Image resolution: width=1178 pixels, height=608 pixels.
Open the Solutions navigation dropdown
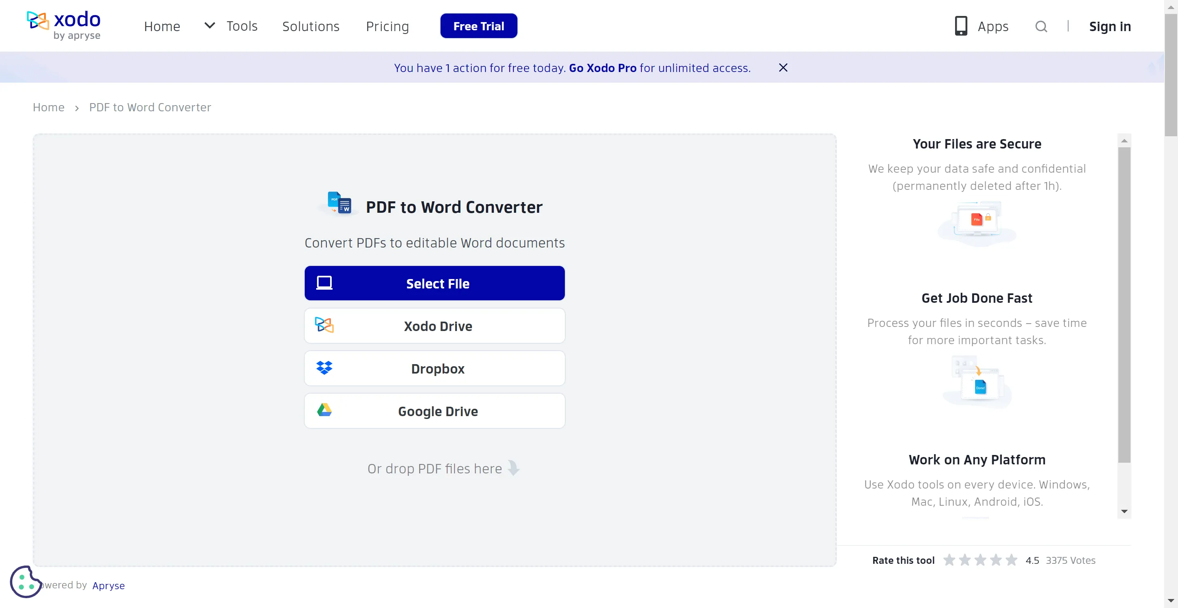tap(311, 26)
